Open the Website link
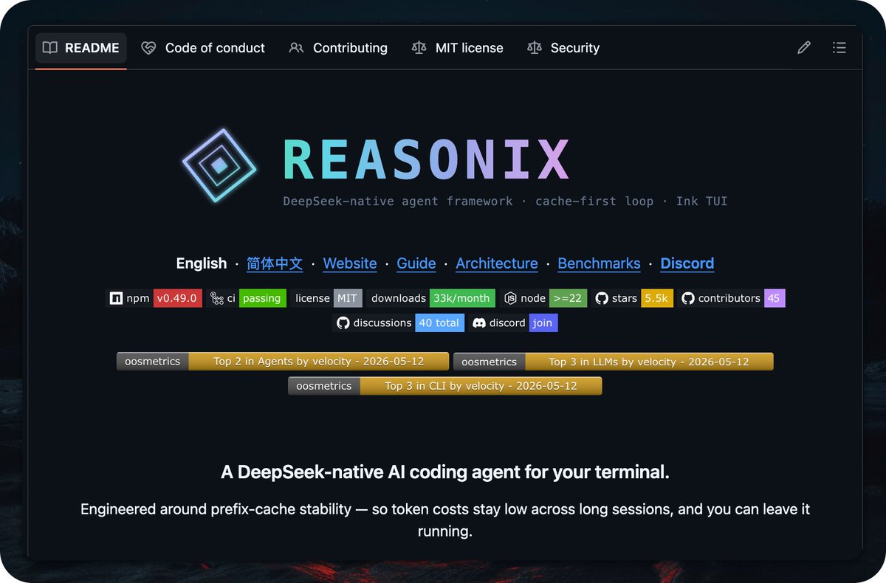Viewport: 886px width, 583px height. [350, 263]
